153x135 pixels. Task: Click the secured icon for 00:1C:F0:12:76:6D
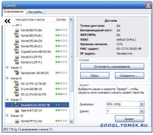tap(17, 83)
